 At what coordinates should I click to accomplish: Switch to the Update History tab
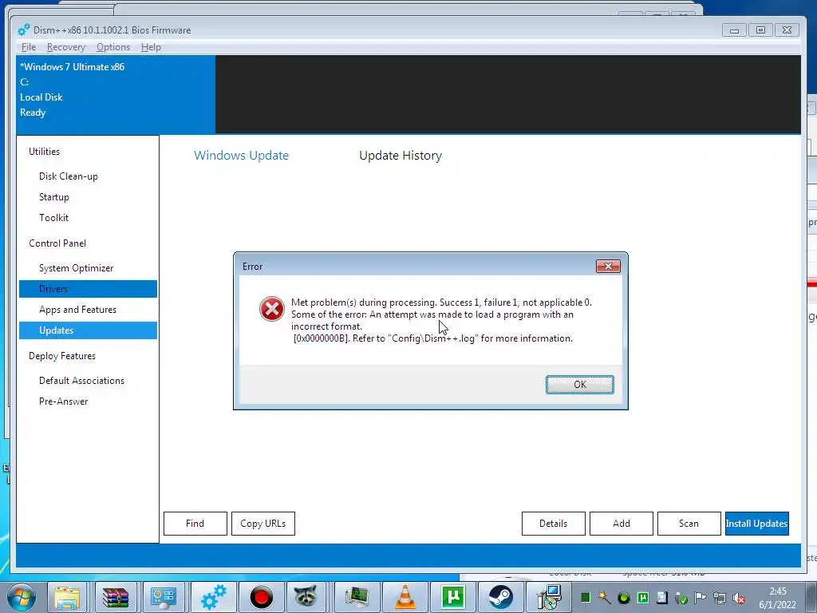click(401, 156)
